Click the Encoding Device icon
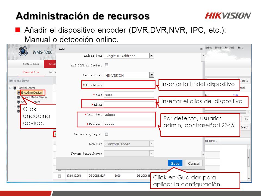 point(18,93)
